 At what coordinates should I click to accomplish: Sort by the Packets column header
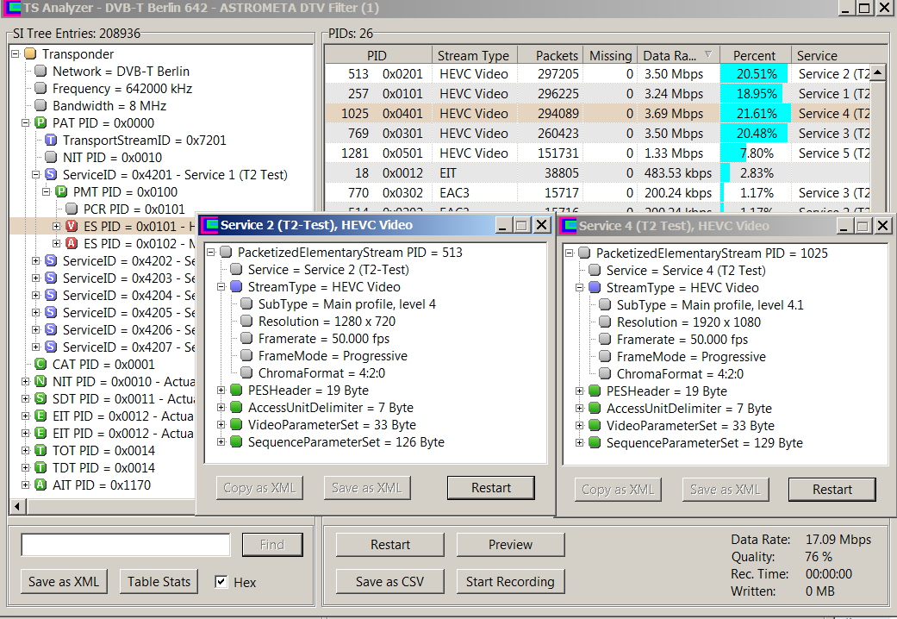click(x=551, y=55)
